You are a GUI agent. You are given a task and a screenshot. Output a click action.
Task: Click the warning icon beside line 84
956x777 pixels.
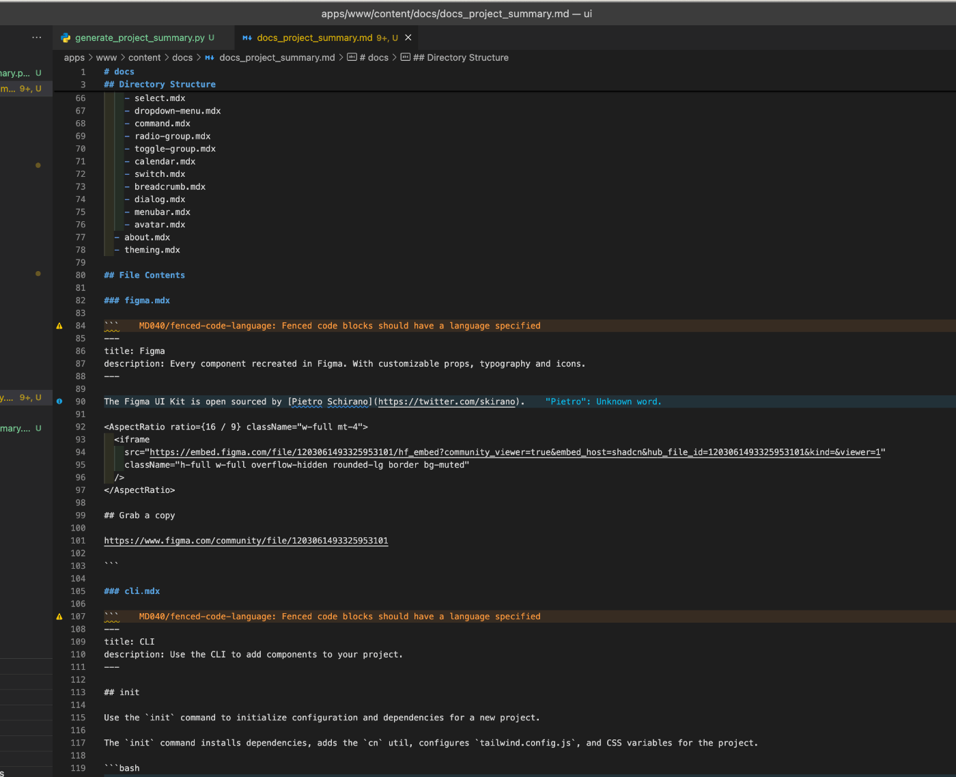pos(59,326)
